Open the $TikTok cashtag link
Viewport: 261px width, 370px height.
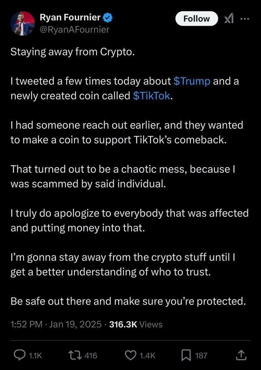click(x=151, y=96)
